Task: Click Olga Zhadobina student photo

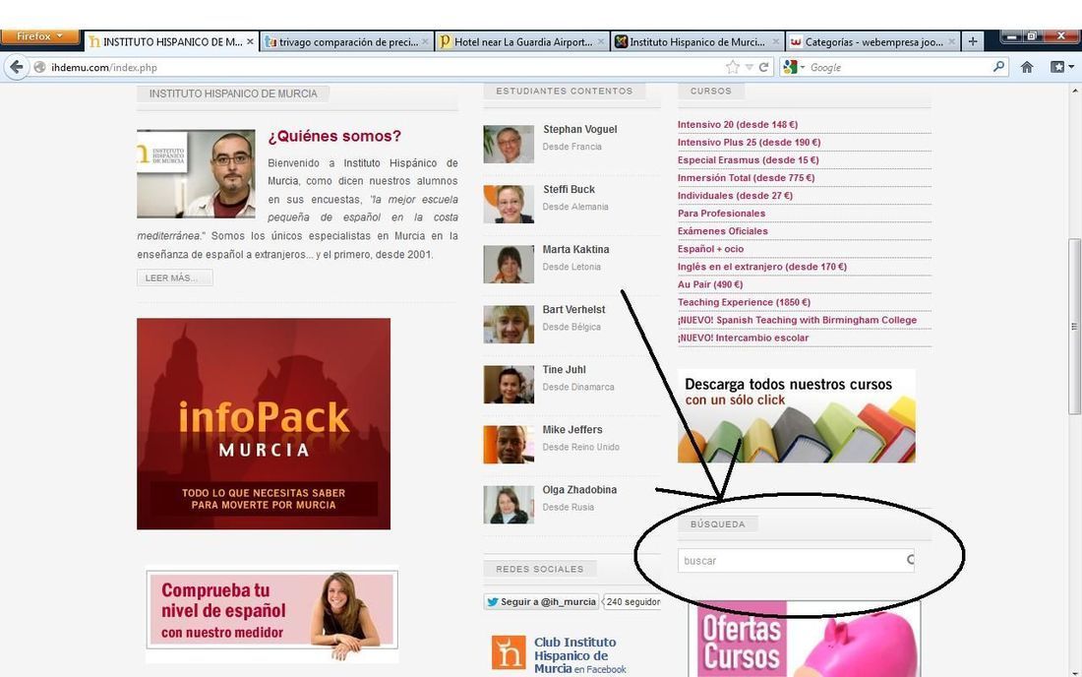Action: 509,505
